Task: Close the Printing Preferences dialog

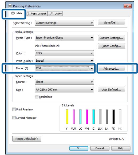Action: (x=128, y=6)
